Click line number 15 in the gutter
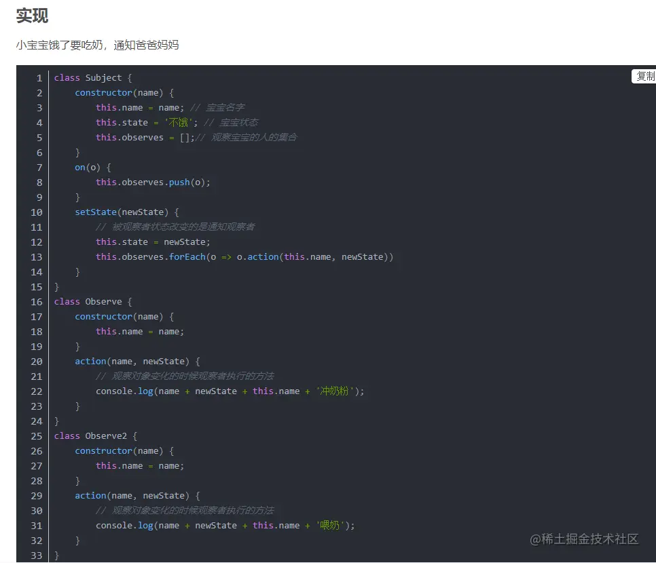Image resolution: width=656 pixels, height=563 pixels. (37, 287)
